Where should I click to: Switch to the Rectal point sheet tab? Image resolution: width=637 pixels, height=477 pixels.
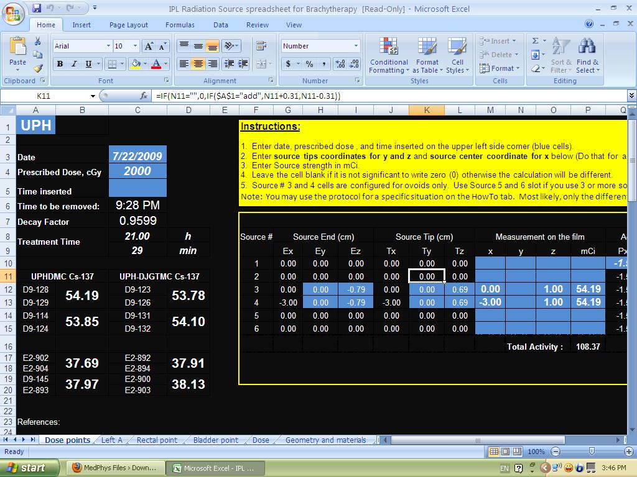(157, 440)
